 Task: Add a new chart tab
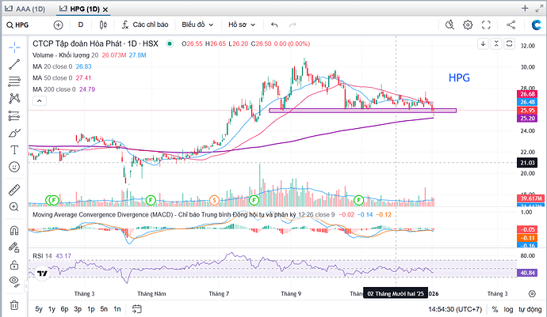(525, 9)
